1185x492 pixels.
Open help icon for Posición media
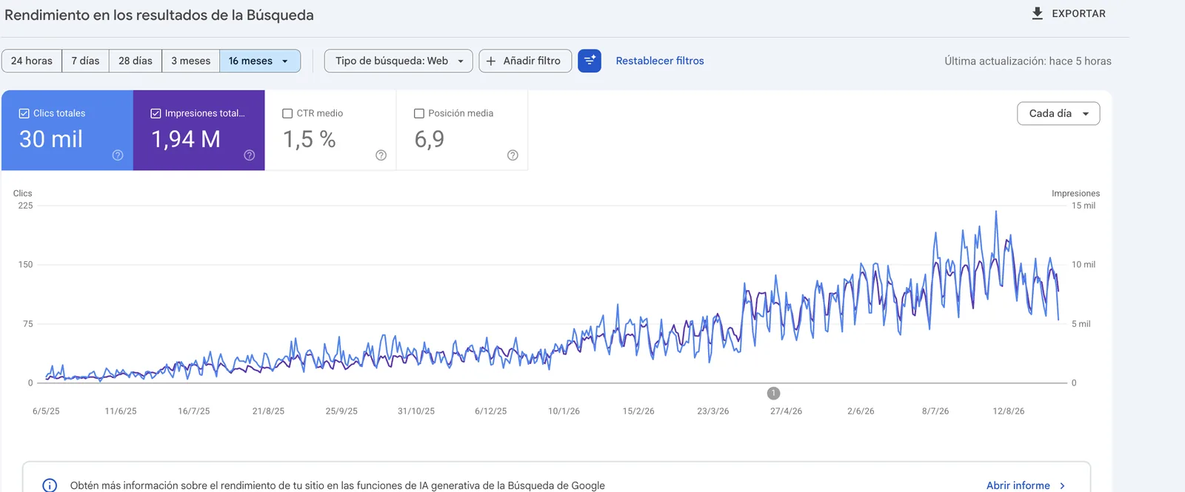click(513, 155)
